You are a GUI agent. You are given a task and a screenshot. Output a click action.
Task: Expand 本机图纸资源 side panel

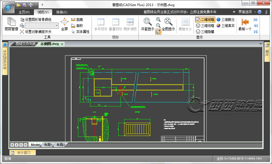pos(5,59)
